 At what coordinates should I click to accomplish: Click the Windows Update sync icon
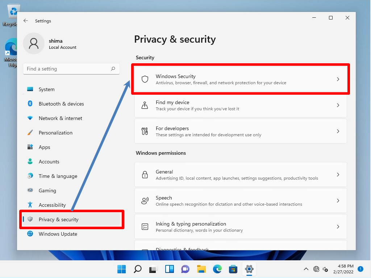coord(30,234)
